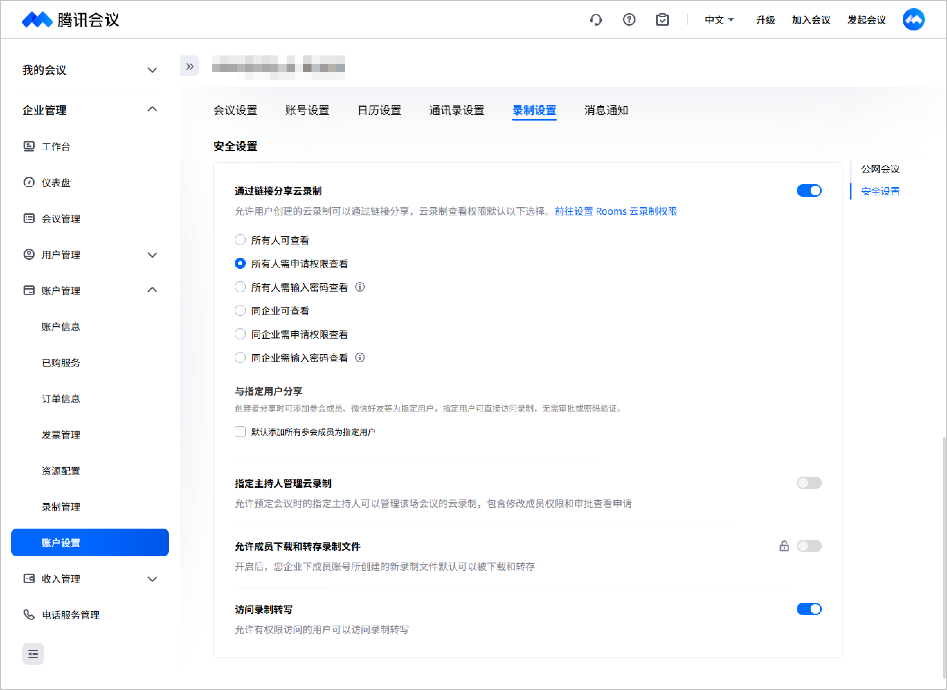Screen dimensions: 947x690
Task: Expand the 我的会议 section
Action: click(90, 70)
